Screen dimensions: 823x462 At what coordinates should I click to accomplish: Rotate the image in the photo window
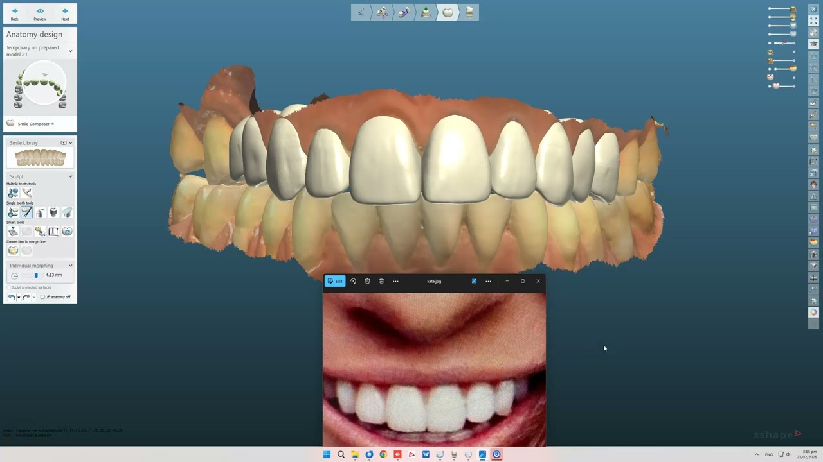tap(353, 281)
